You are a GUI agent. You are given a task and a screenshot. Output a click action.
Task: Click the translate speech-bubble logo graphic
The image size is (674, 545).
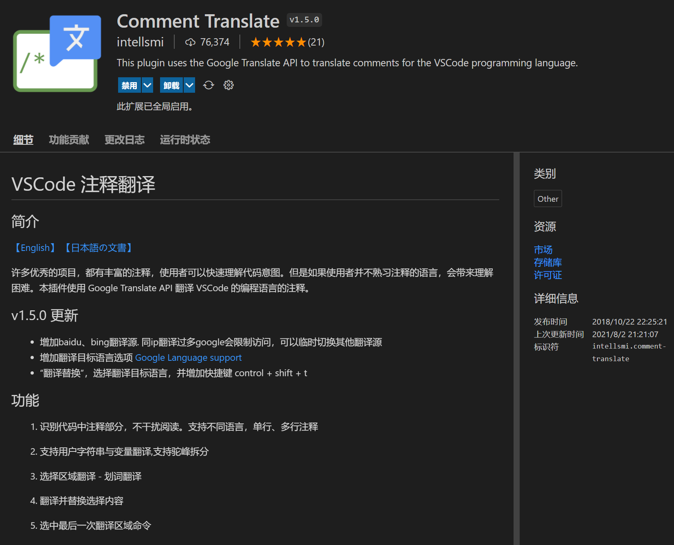click(75, 39)
